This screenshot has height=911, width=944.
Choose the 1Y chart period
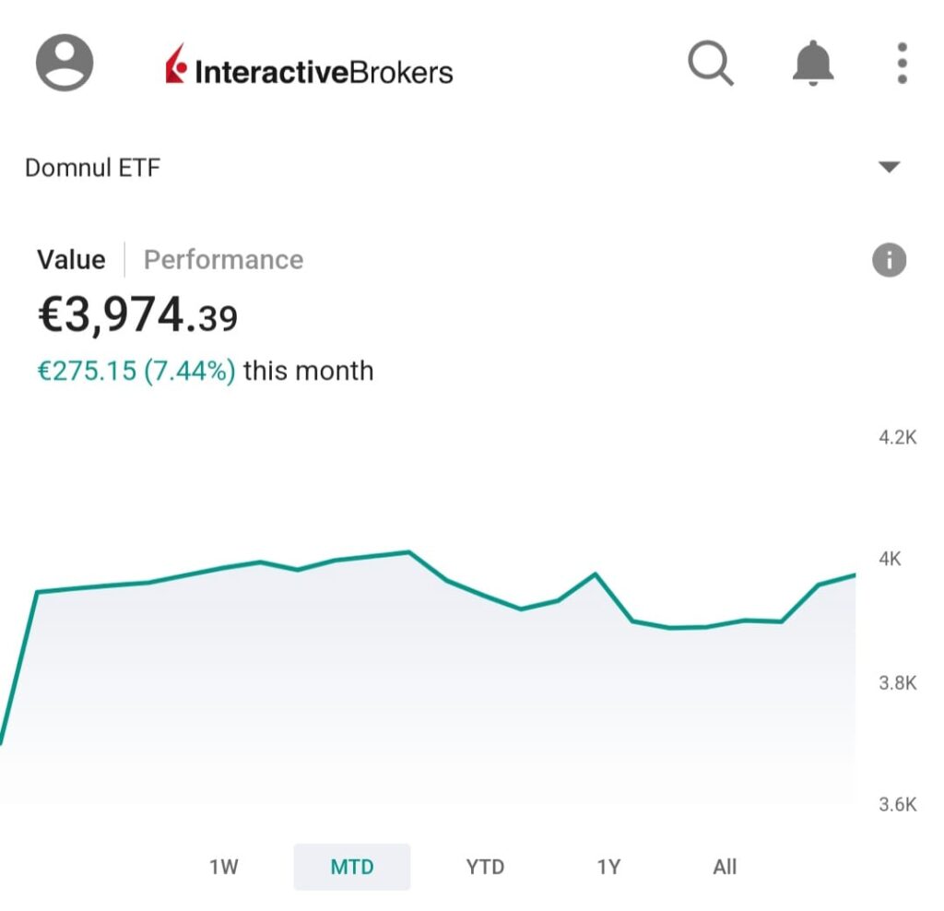pyautogui.click(x=608, y=867)
